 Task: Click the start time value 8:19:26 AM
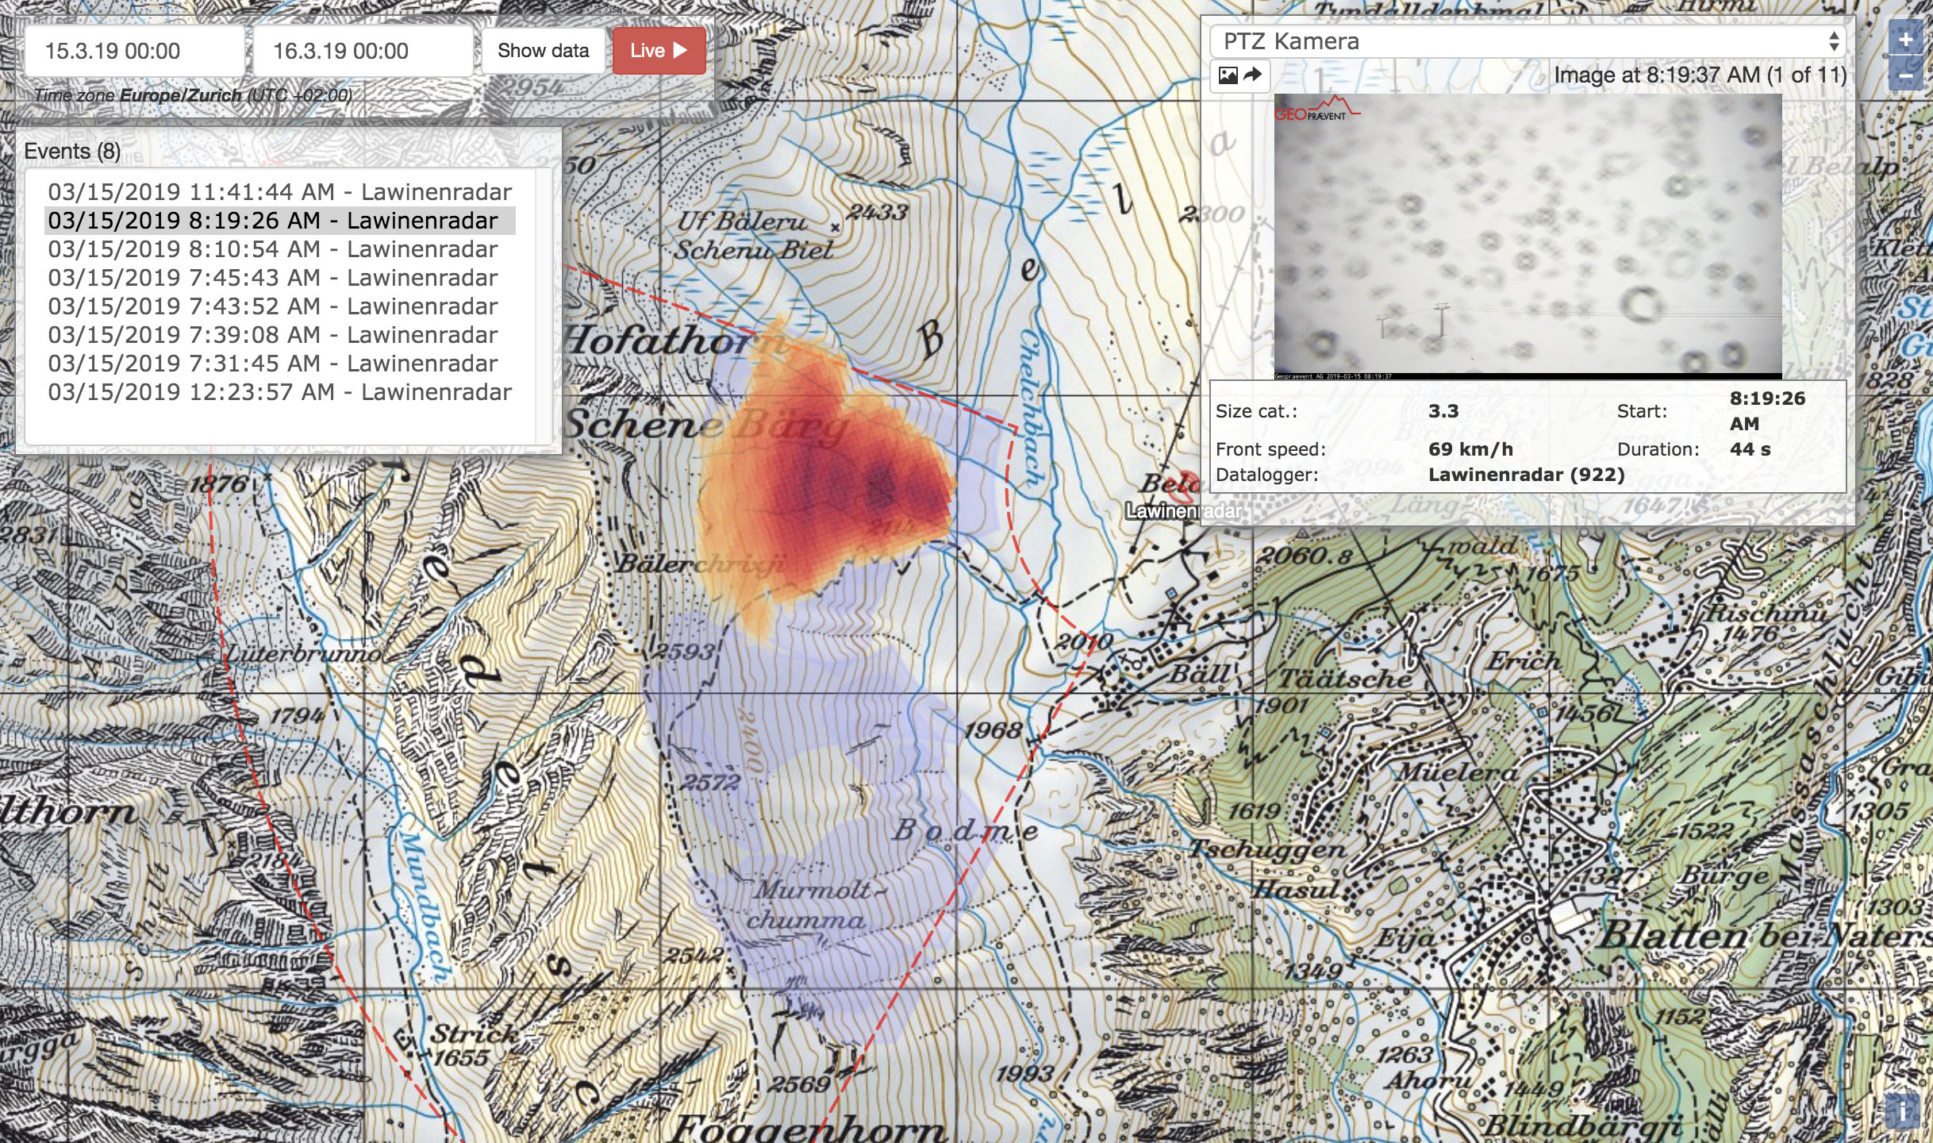pyautogui.click(x=1767, y=411)
